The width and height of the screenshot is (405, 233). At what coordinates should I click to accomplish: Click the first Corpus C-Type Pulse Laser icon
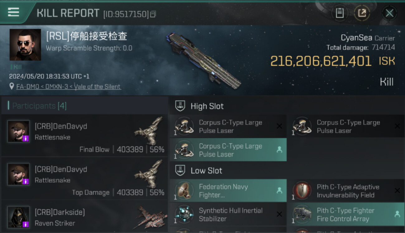184,126
